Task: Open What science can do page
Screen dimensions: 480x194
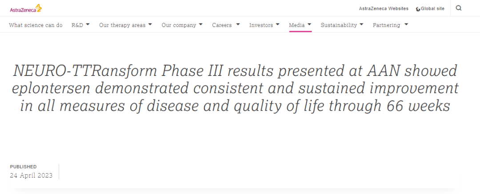Action: 36,25
